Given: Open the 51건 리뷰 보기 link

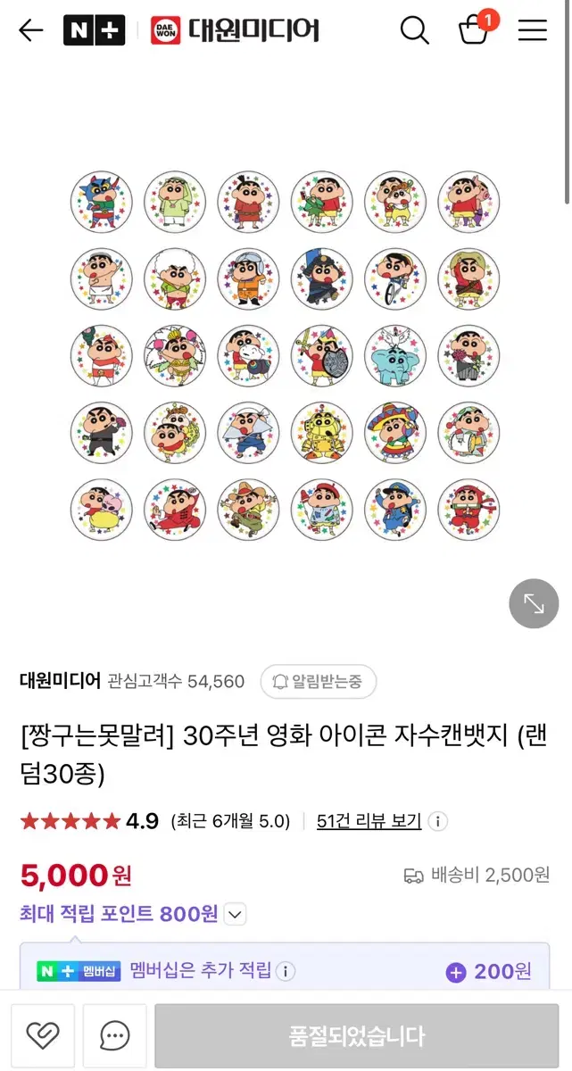Looking at the screenshot, I should click(369, 821).
